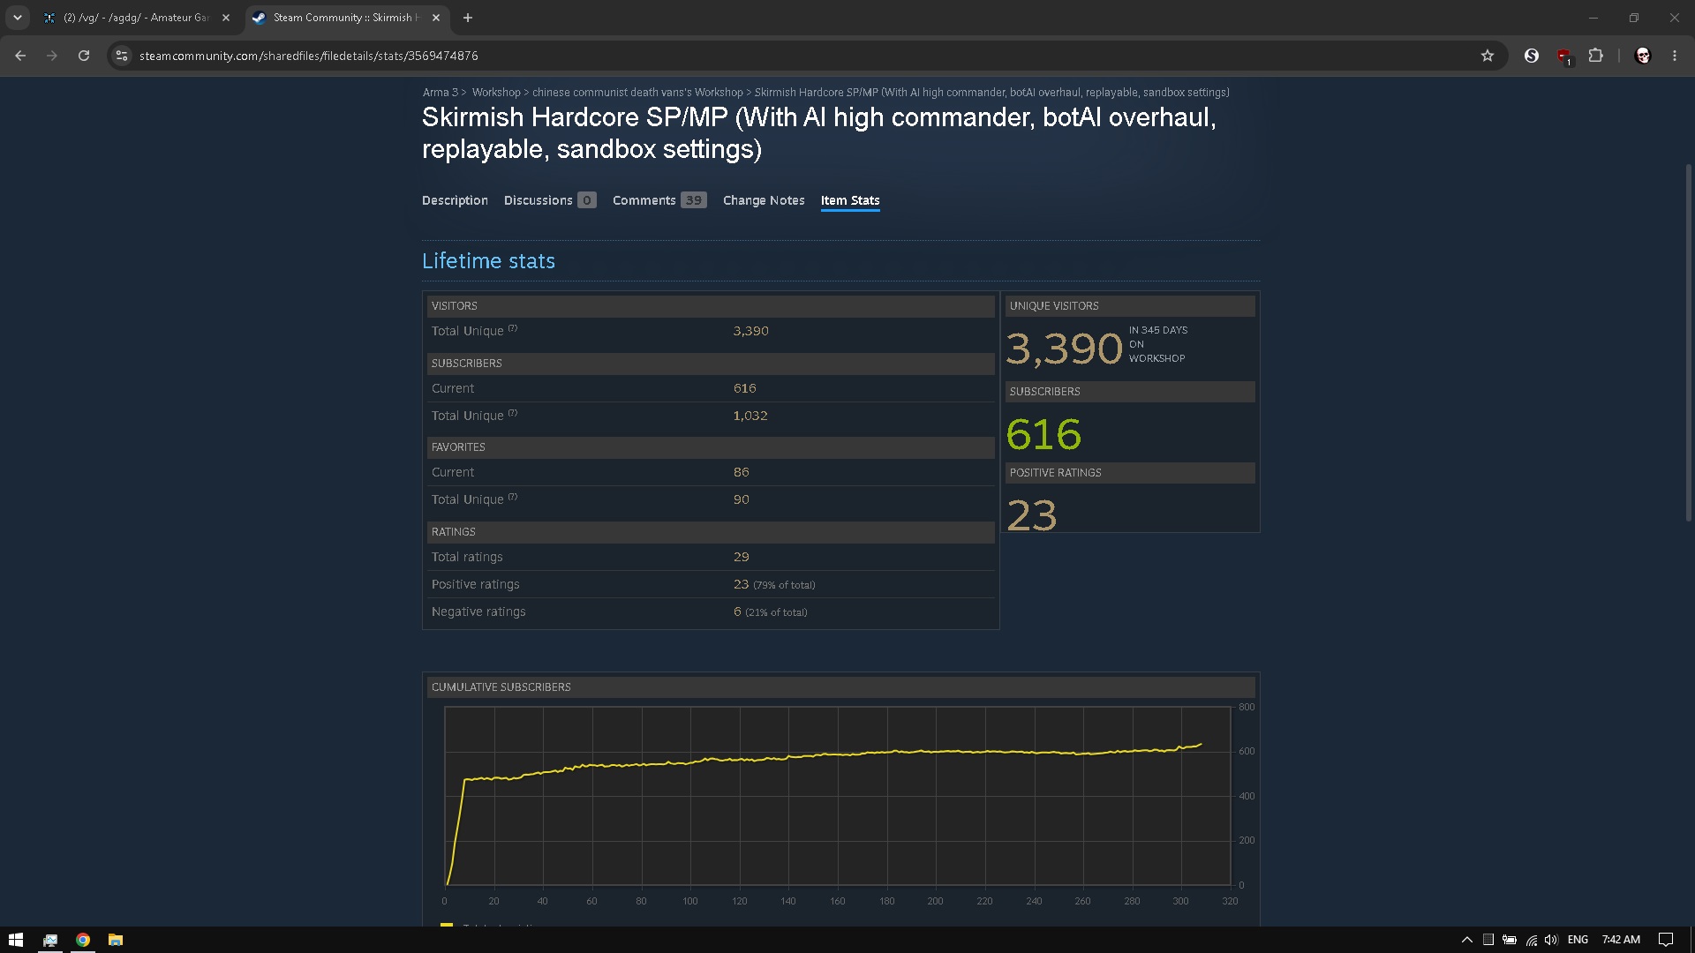Show hidden system tray icons

coord(1467,940)
